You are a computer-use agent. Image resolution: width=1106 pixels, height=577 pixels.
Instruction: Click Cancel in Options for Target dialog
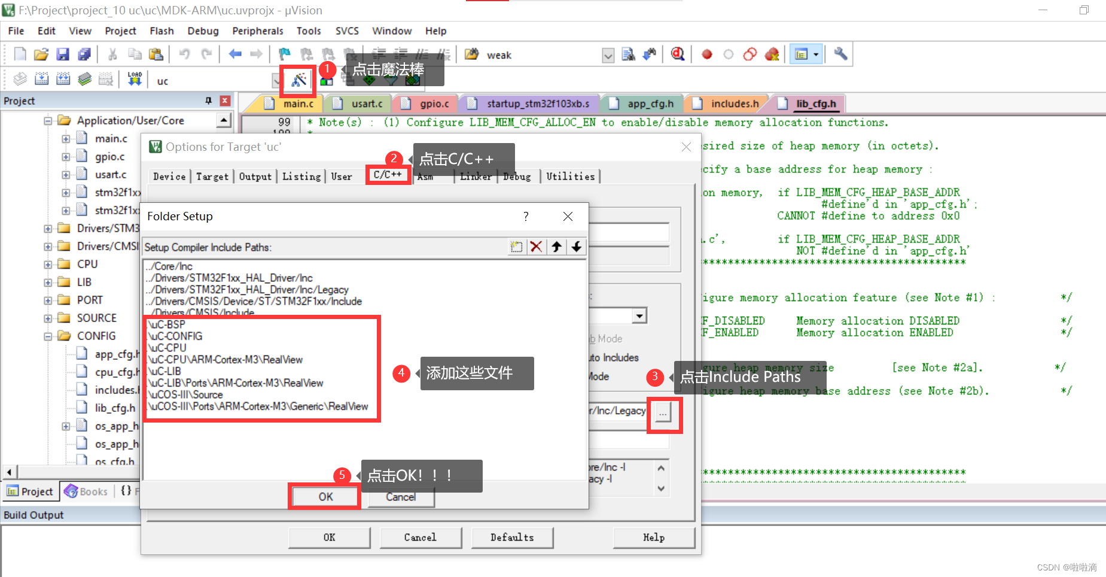click(420, 537)
